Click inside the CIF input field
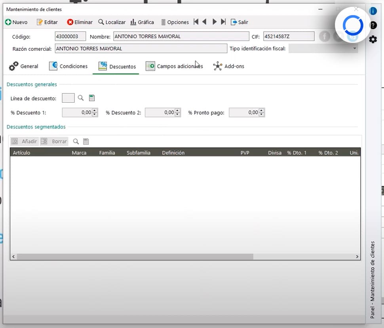This screenshot has height=328, width=384. (x=289, y=36)
